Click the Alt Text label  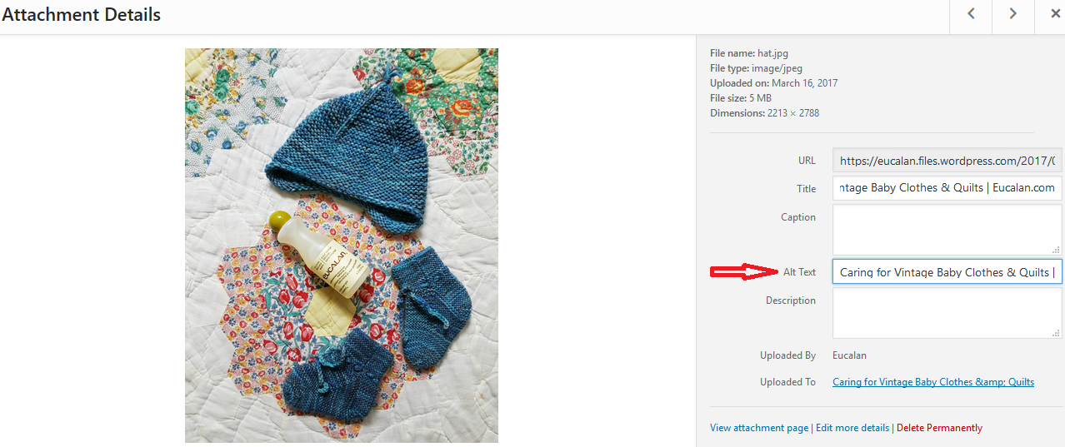tap(799, 272)
